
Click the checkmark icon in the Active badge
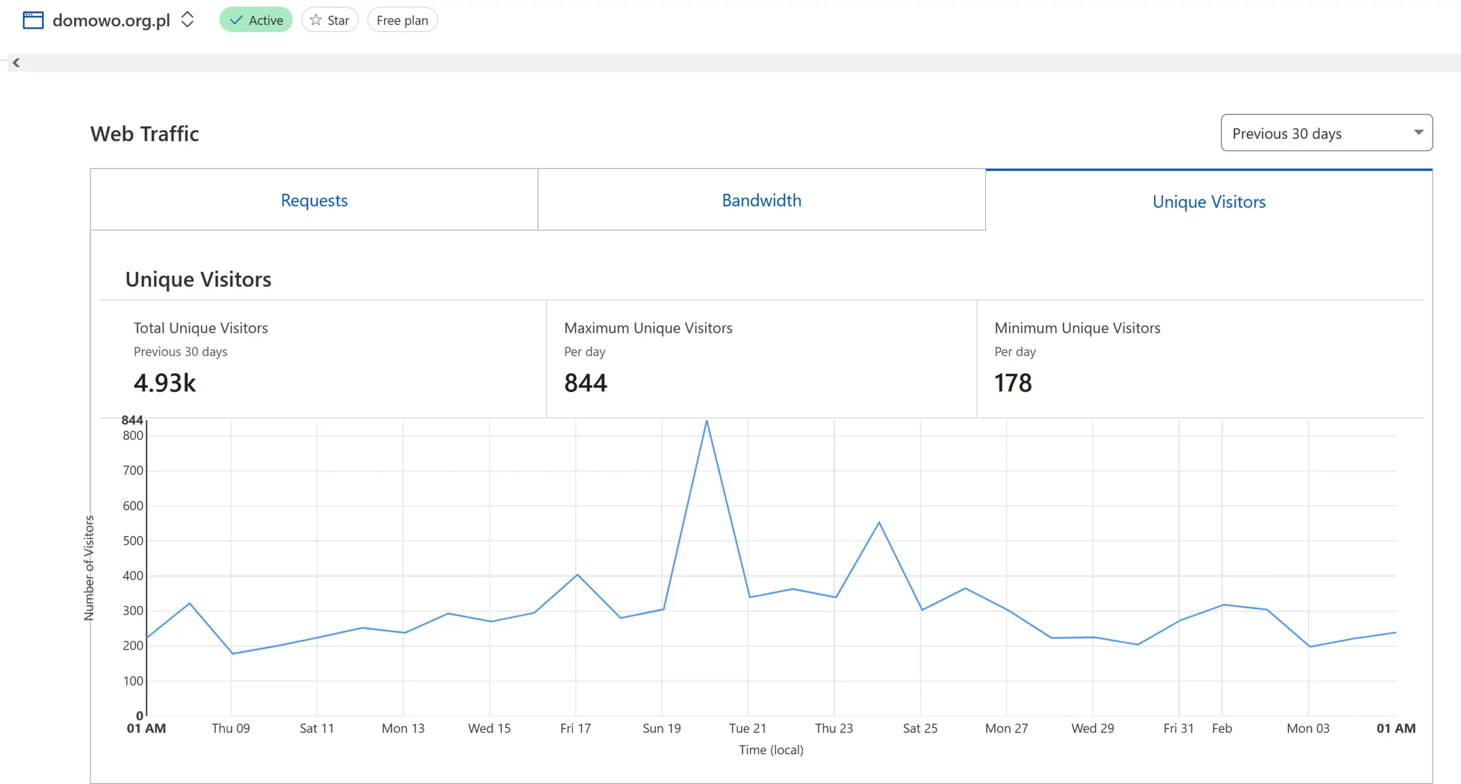point(236,20)
